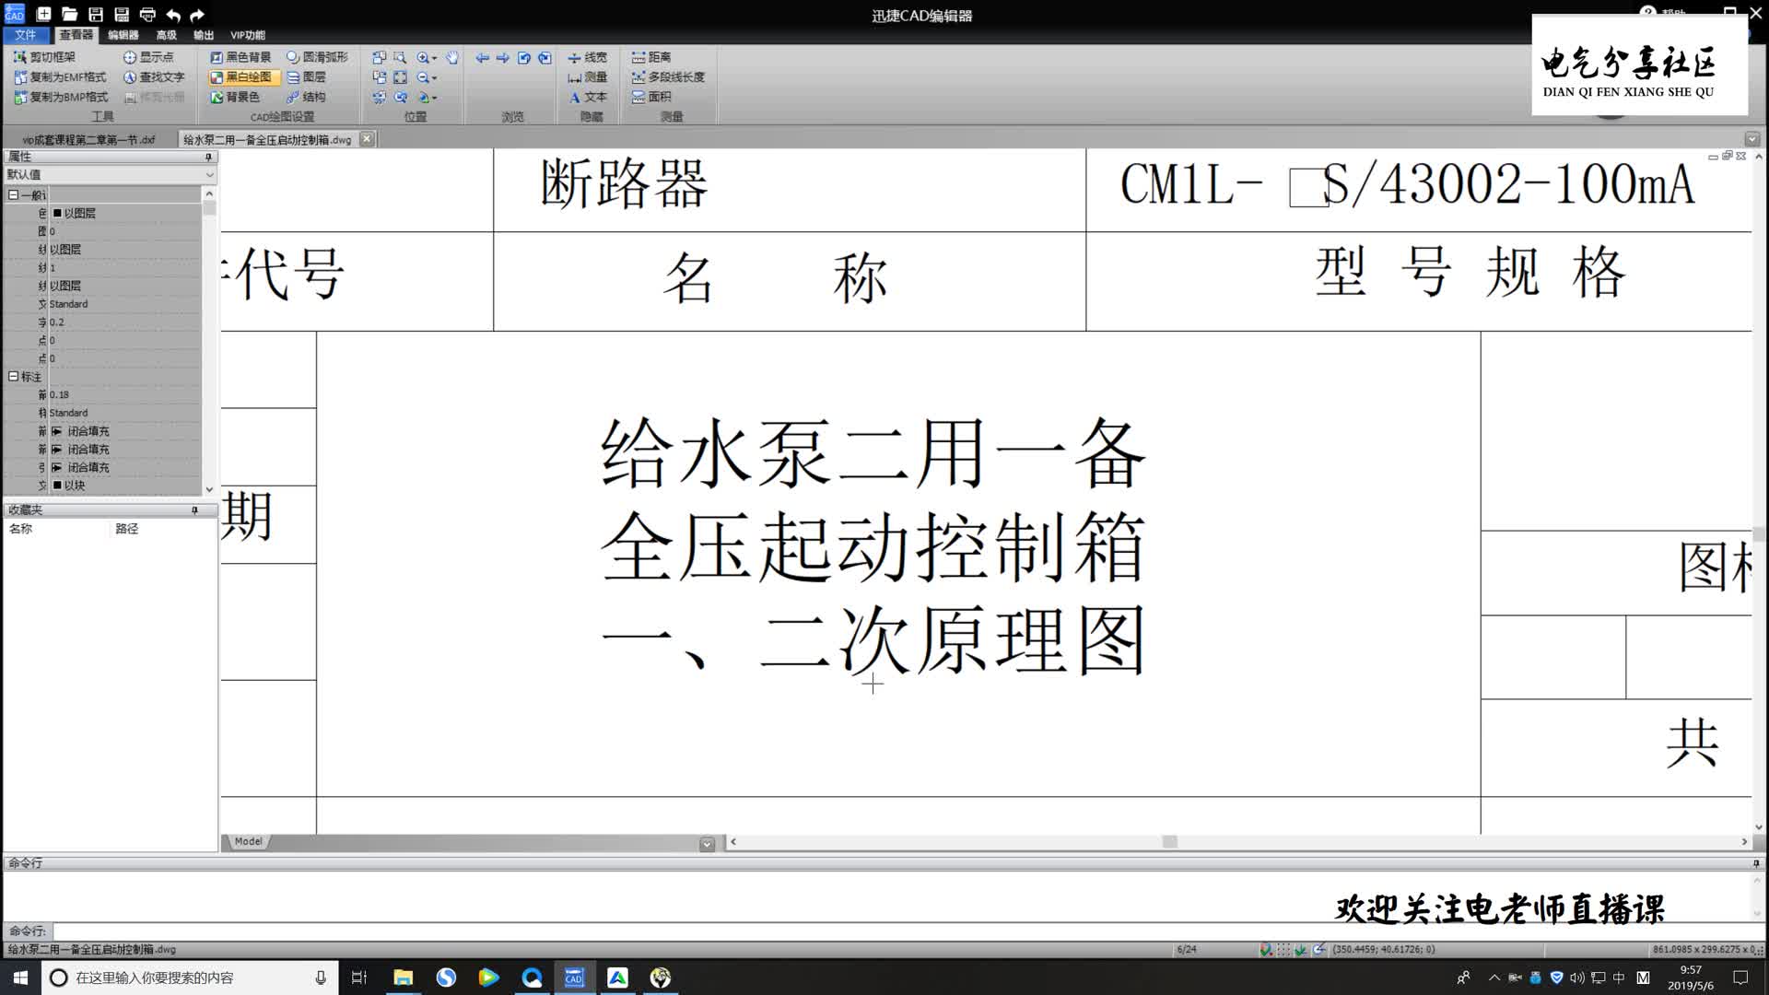Select the 距离 distance measure tool
The image size is (1769, 995).
pos(651,57)
